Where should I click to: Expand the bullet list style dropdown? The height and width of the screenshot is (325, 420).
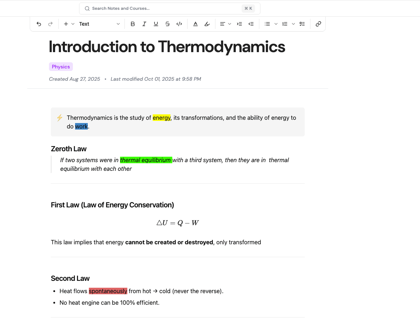click(x=276, y=24)
